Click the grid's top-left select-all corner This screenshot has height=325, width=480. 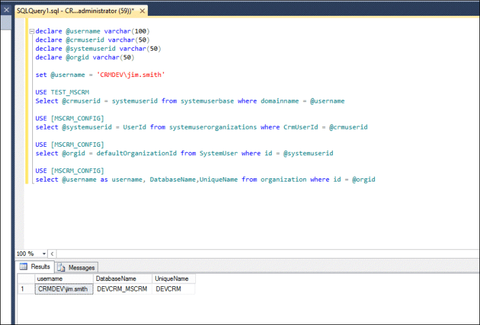click(x=25, y=279)
